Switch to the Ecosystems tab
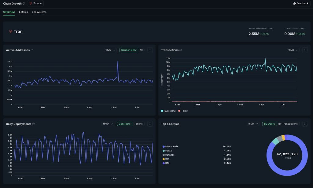 tap(39, 12)
